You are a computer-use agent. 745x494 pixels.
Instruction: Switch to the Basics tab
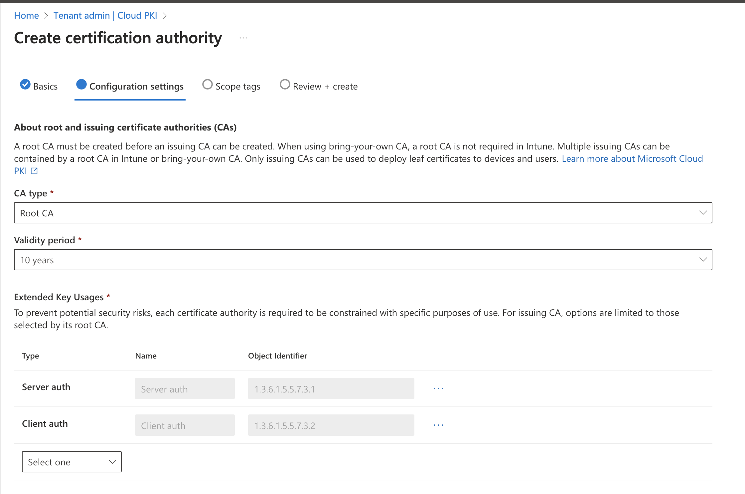tap(39, 86)
